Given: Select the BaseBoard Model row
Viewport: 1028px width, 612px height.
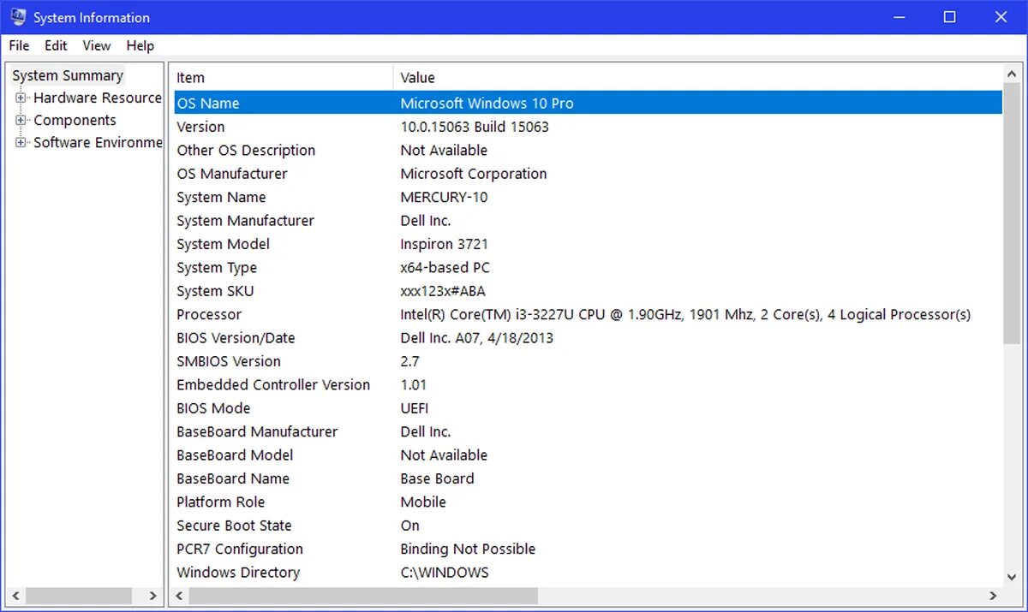Looking at the screenshot, I should pos(588,455).
